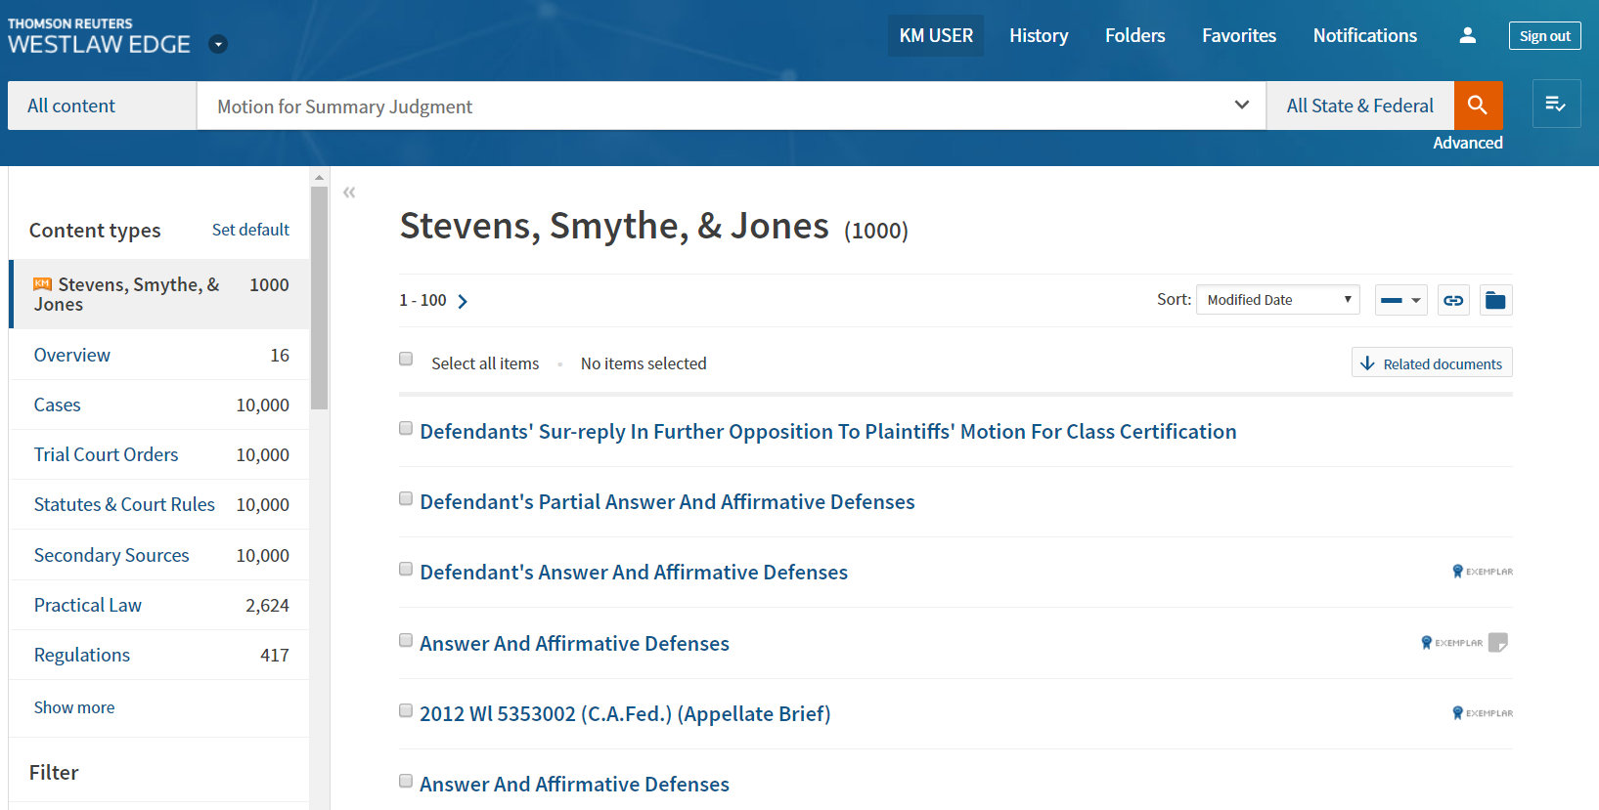Click the copy link icon
Screen dimensions: 1599x810
coord(1453,300)
